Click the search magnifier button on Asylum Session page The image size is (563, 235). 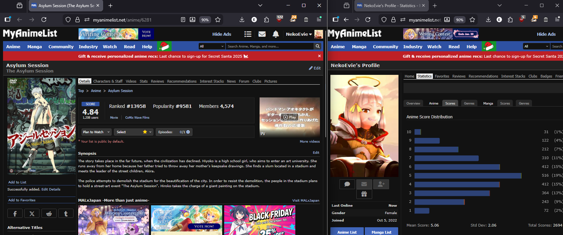(x=318, y=46)
